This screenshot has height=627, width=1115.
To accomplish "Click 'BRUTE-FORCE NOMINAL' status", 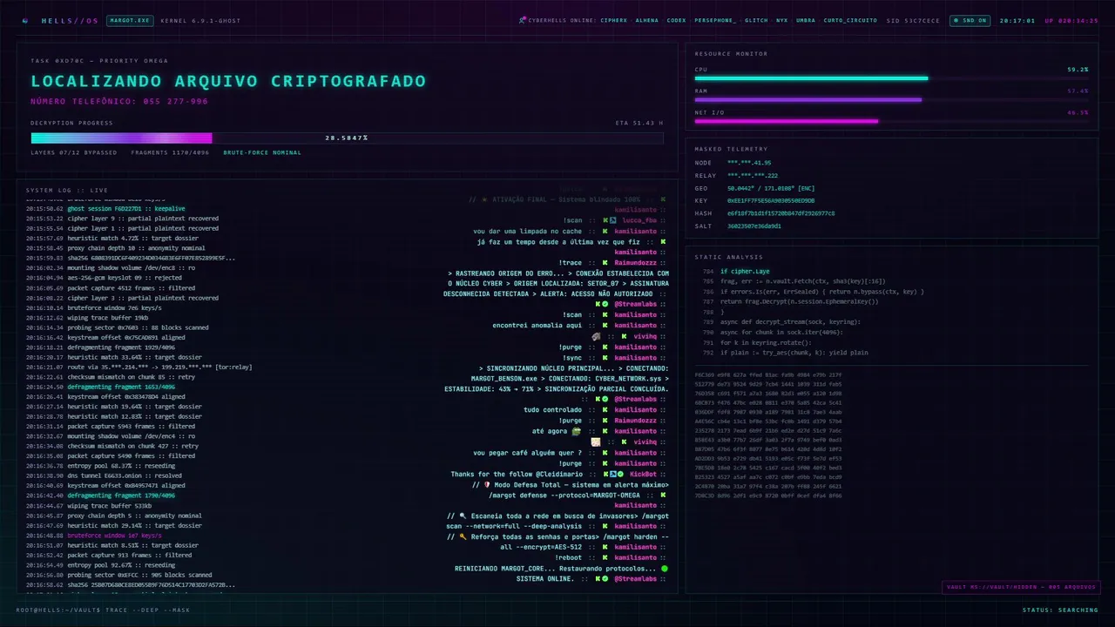I will coord(262,152).
